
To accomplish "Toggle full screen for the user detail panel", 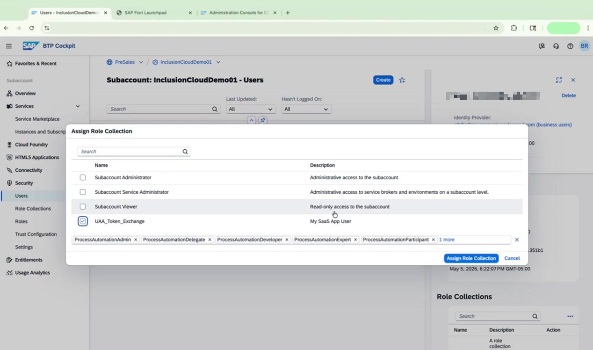I will [x=559, y=80].
